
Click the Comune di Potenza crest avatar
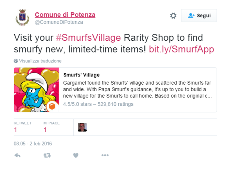[22, 18]
